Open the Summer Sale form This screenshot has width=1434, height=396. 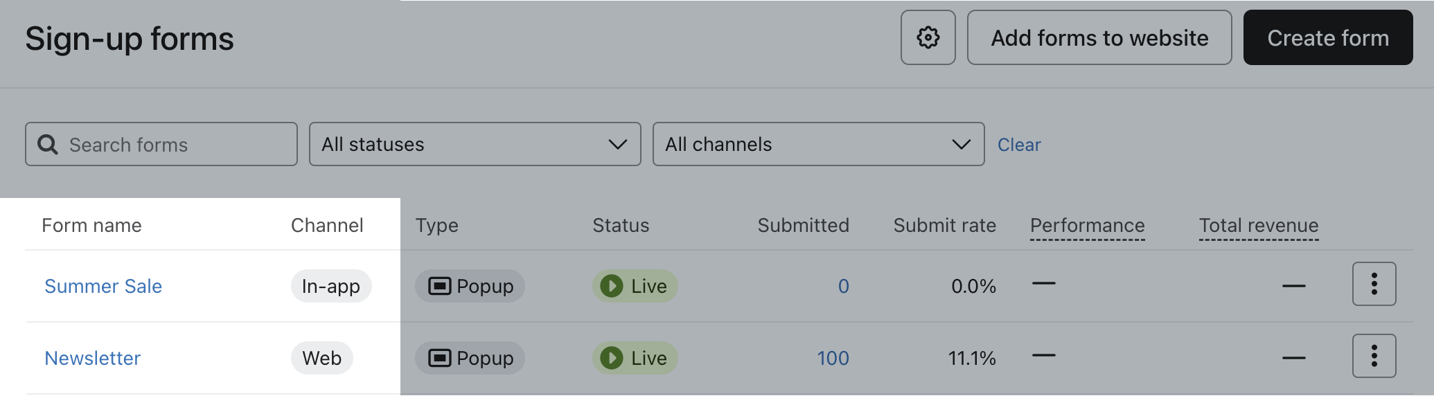[x=103, y=286]
